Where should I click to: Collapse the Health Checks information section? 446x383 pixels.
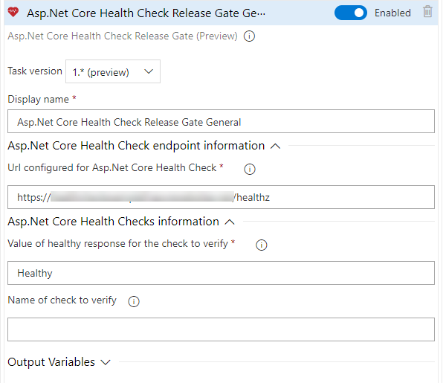(230, 222)
